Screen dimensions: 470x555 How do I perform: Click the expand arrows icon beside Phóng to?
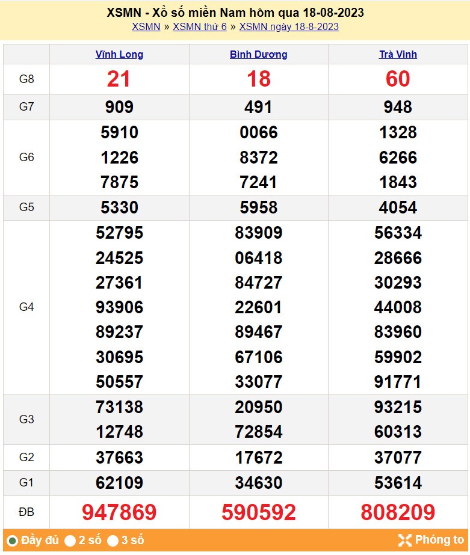tap(405, 539)
